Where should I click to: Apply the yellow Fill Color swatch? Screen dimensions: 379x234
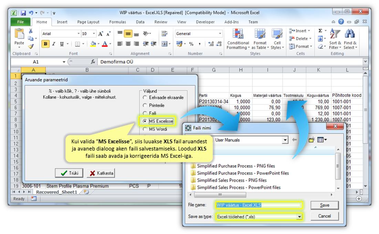click(93, 44)
